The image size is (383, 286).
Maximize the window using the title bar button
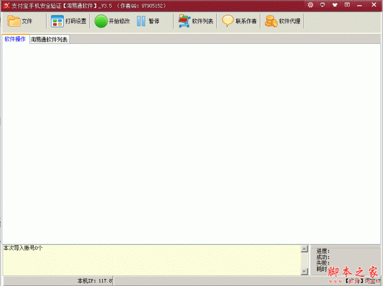point(347,5)
